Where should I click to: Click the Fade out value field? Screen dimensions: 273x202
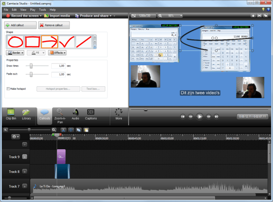coord(58,75)
